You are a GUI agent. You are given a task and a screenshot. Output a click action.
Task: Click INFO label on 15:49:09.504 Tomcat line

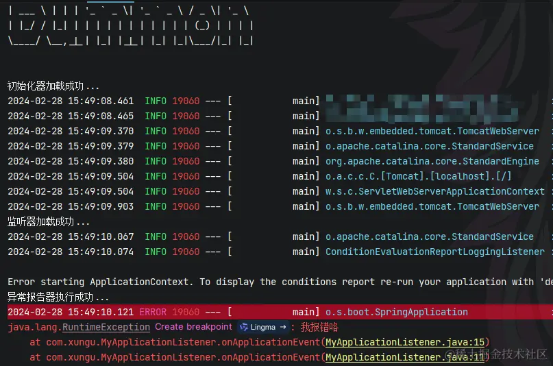click(x=156, y=176)
